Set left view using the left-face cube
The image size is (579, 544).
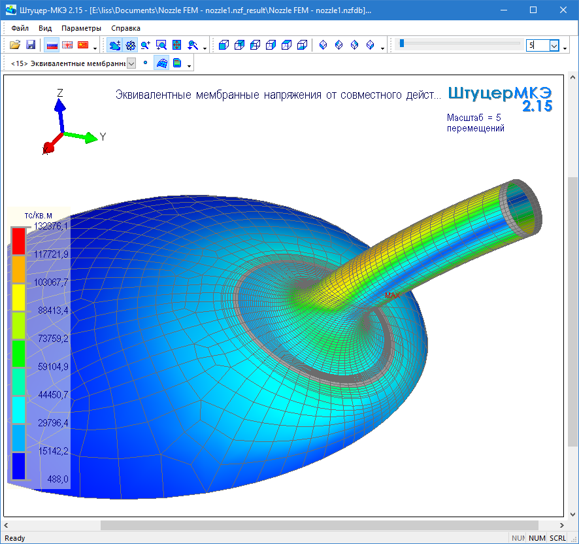click(255, 45)
